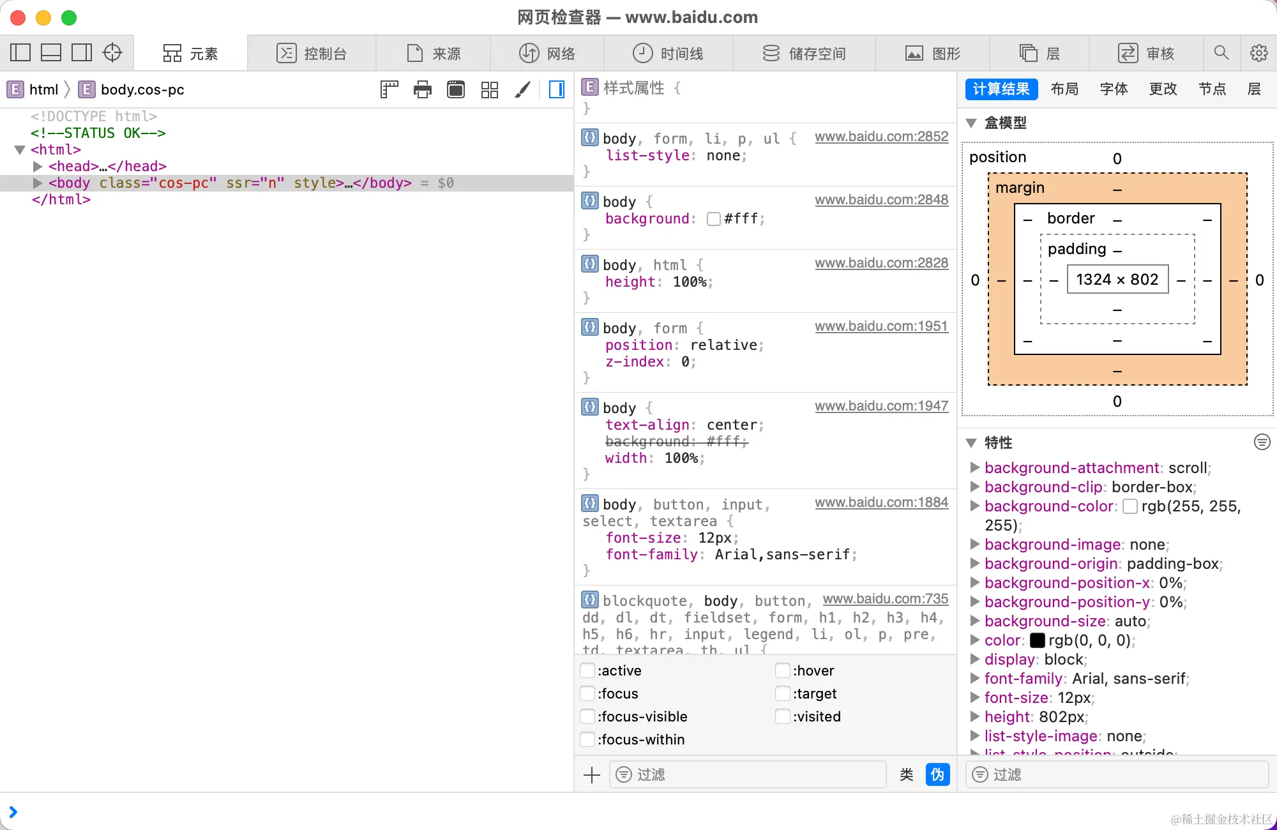
Task: Click the #fff background color swatch
Action: 714,219
